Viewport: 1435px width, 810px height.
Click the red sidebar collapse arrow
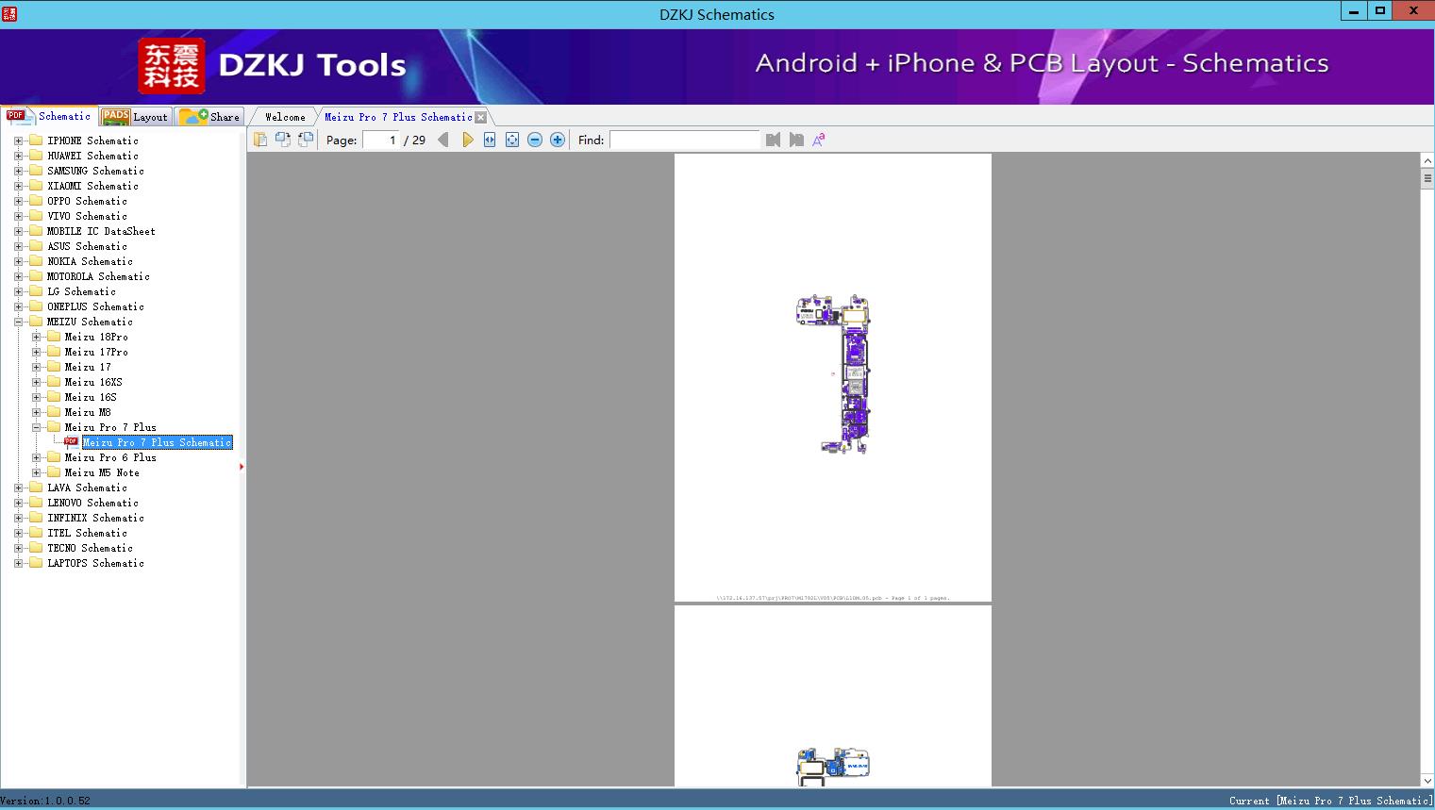(242, 467)
